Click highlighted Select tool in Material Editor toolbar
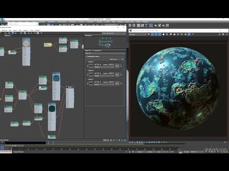Screen dimensions: 229x171 [x=13, y=33]
